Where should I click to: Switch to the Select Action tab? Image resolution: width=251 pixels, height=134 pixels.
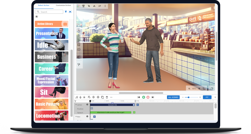point(43,5)
